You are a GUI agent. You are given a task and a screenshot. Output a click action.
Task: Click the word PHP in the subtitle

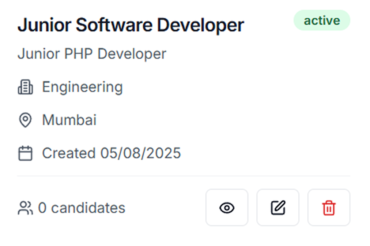tap(78, 54)
